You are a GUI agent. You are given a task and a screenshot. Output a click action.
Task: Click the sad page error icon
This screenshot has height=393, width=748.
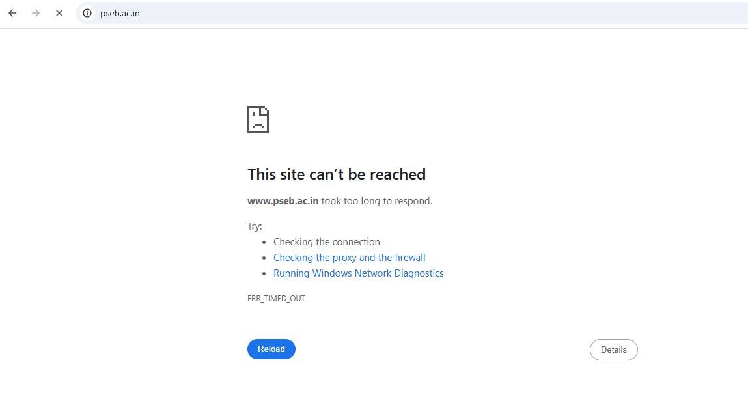(x=258, y=120)
